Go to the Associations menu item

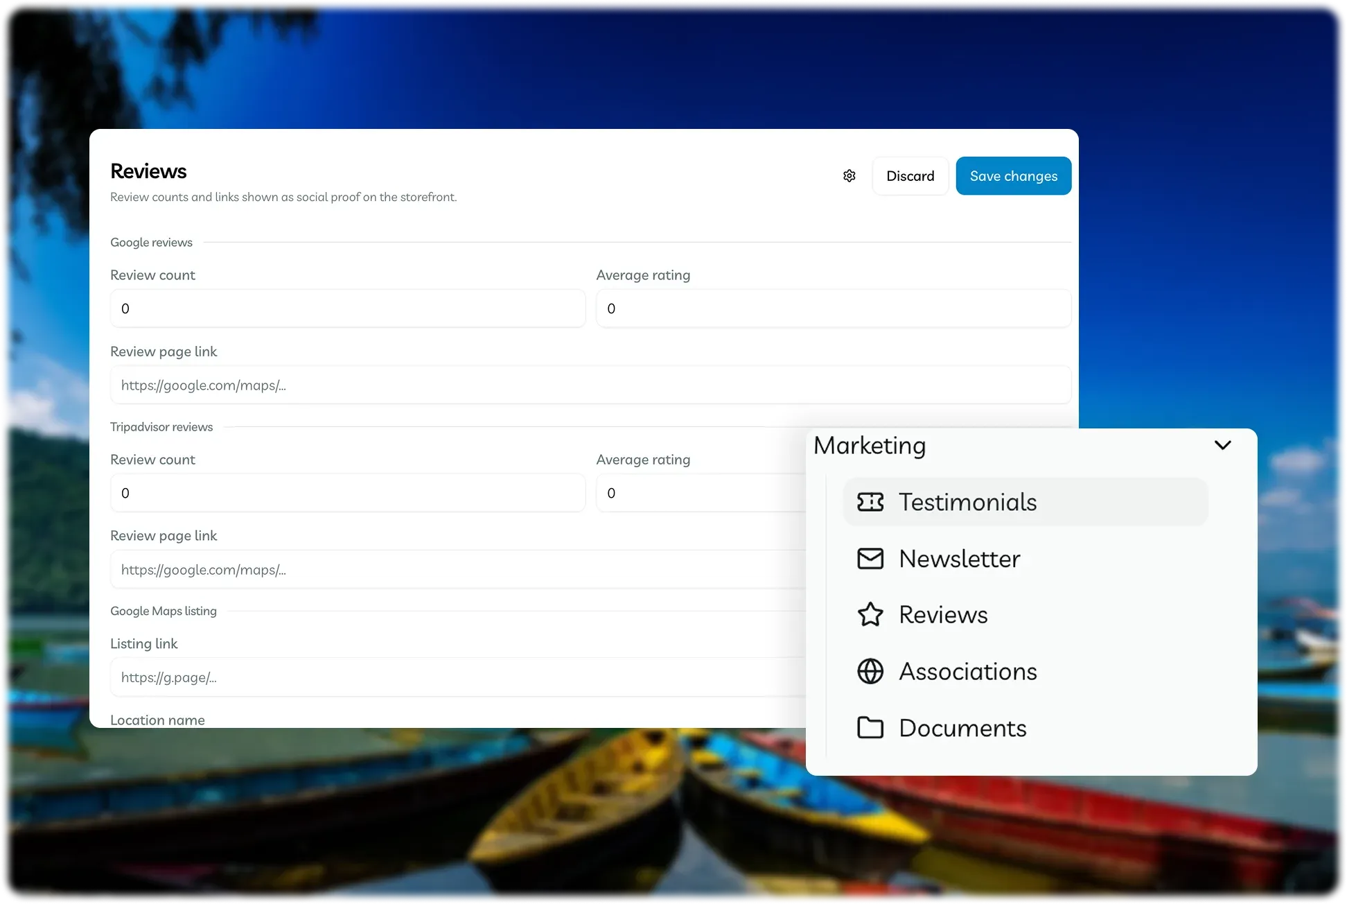pyautogui.click(x=1025, y=672)
